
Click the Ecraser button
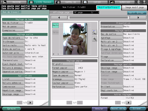point(137,108)
